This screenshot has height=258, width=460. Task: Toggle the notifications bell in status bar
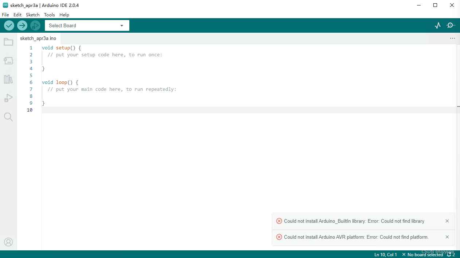coord(451,255)
